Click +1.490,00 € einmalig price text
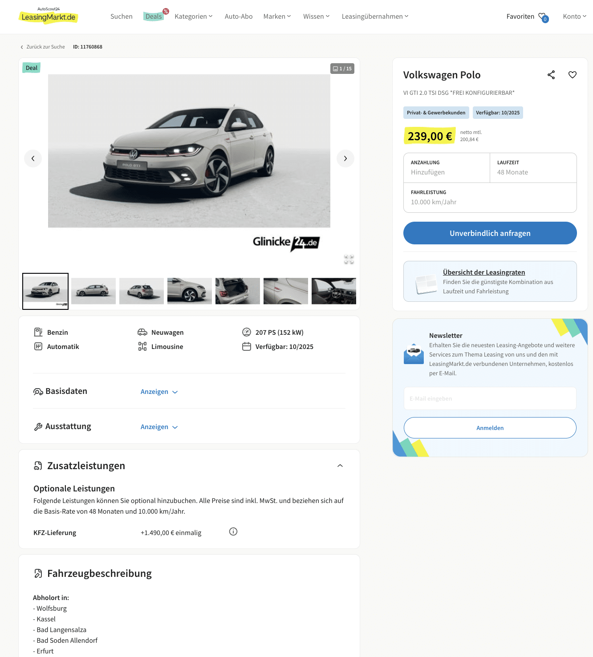 pyautogui.click(x=171, y=533)
